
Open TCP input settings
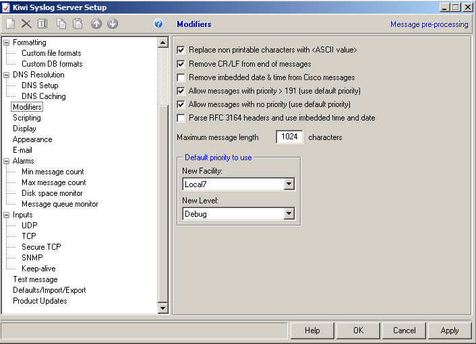tap(29, 236)
